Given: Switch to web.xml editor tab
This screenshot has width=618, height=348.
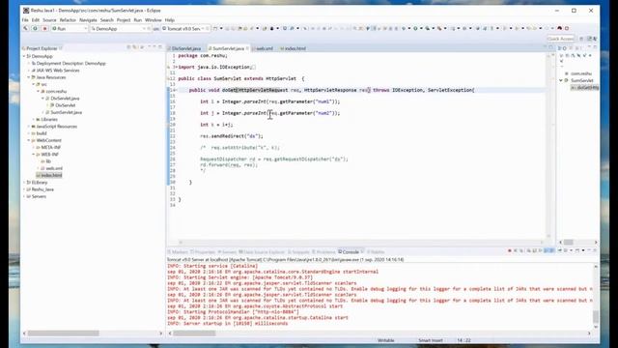Looking at the screenshot, I should 264,48.
